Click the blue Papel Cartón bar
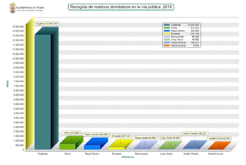 (x=91, y=147)
